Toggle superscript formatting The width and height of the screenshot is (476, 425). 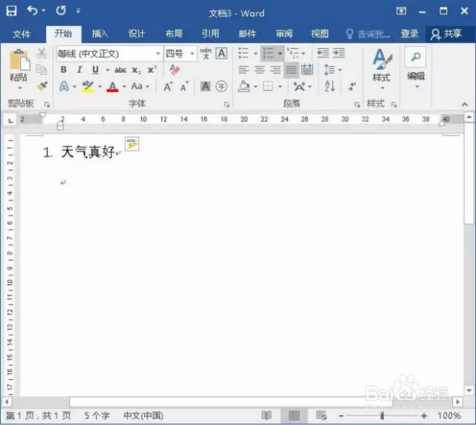coord(152,70)
